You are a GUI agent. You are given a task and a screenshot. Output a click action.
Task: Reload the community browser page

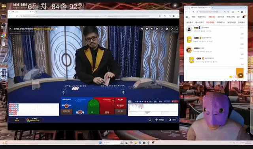[x=193, y=12]
